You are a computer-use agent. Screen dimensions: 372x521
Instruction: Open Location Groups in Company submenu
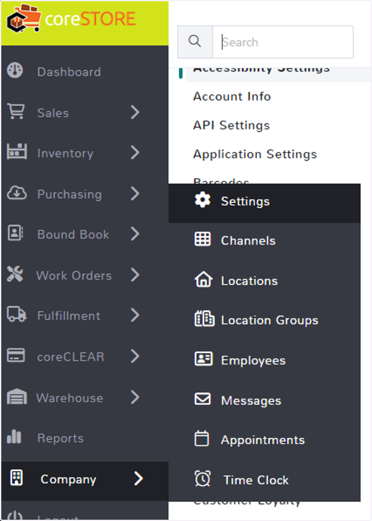270,321
